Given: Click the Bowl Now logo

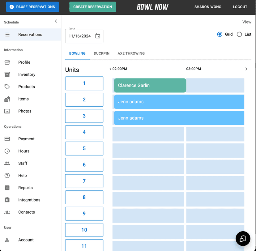Looking at the screenshot, I should (x=153, y=7).
